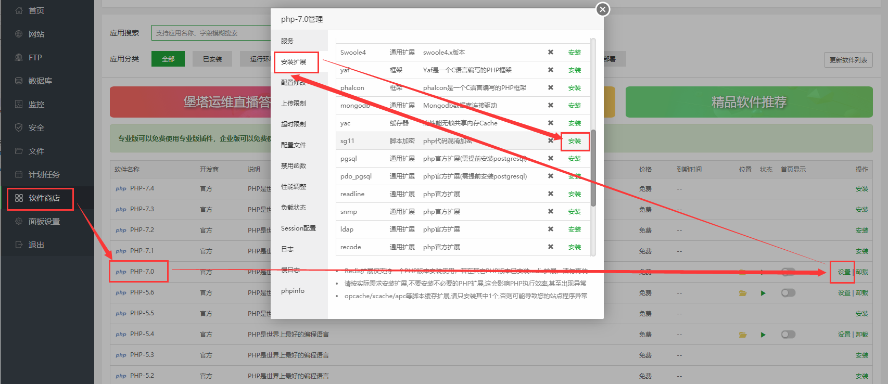Toggle 首页显示 switch for PHP-5.6
This screenshot has height=384, width=888.
tap(788, 293)
